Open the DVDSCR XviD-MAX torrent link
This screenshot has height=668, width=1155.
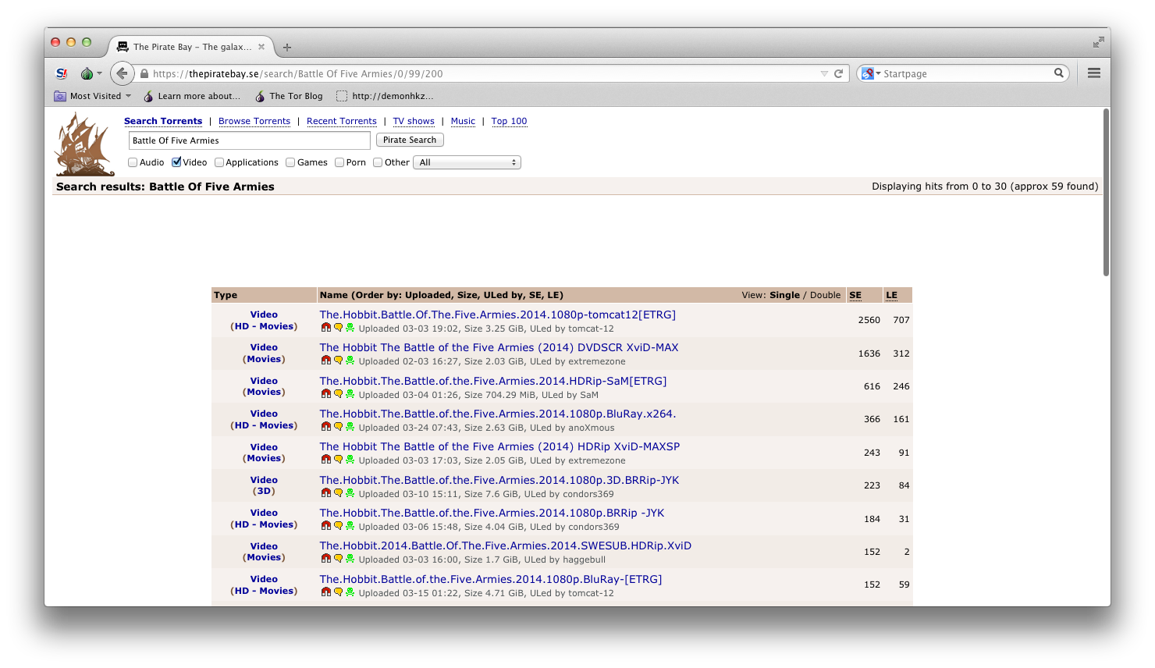tap(499, 347)
